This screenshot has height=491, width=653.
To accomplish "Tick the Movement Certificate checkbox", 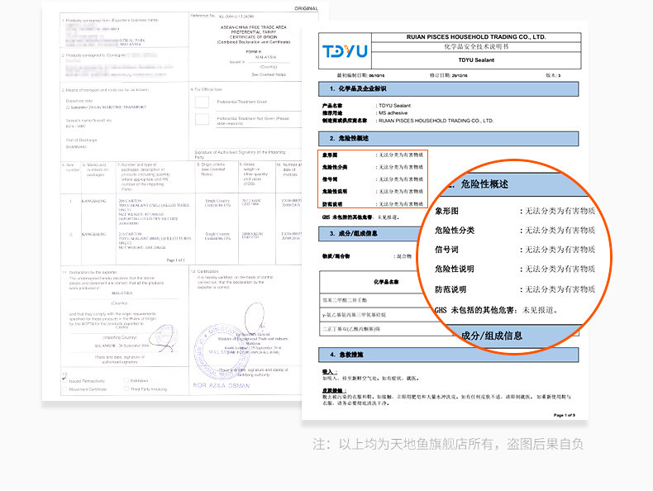I will (x=64, y=389).
